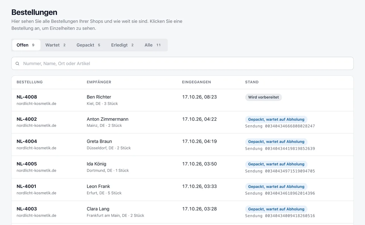
Task: Click the "Wird vorbereitet" status badge
Action: pyautogui.click(x=263, y=97)
